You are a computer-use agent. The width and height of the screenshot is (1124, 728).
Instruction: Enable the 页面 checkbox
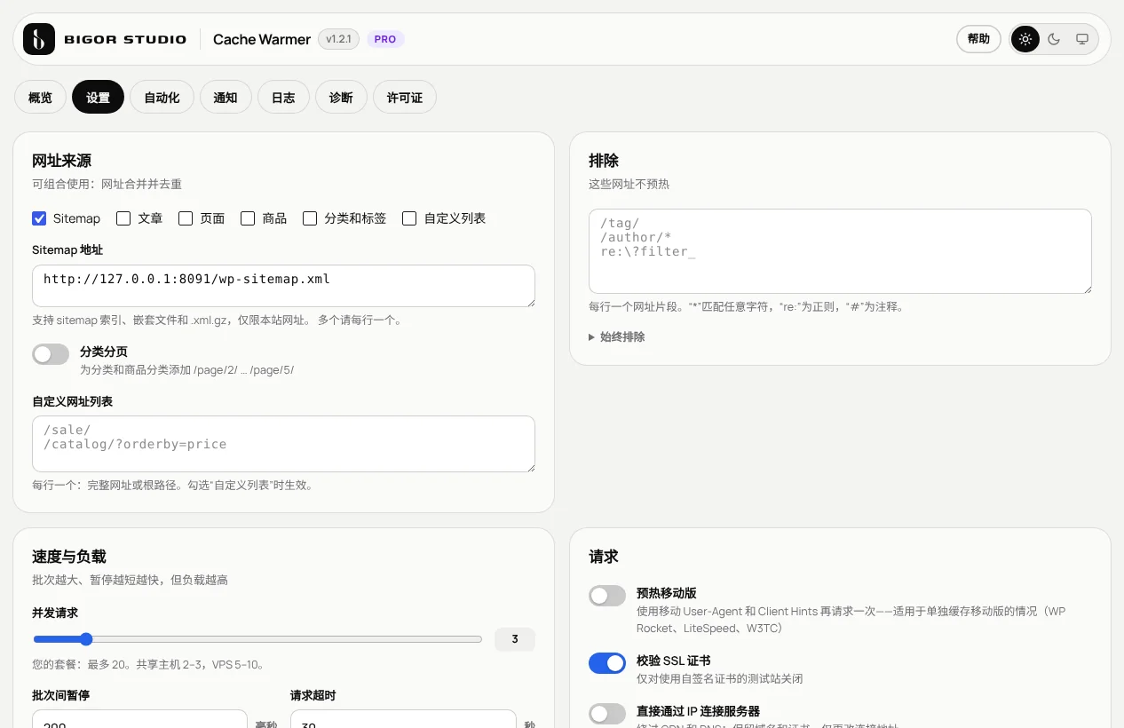tap(186, 218)
